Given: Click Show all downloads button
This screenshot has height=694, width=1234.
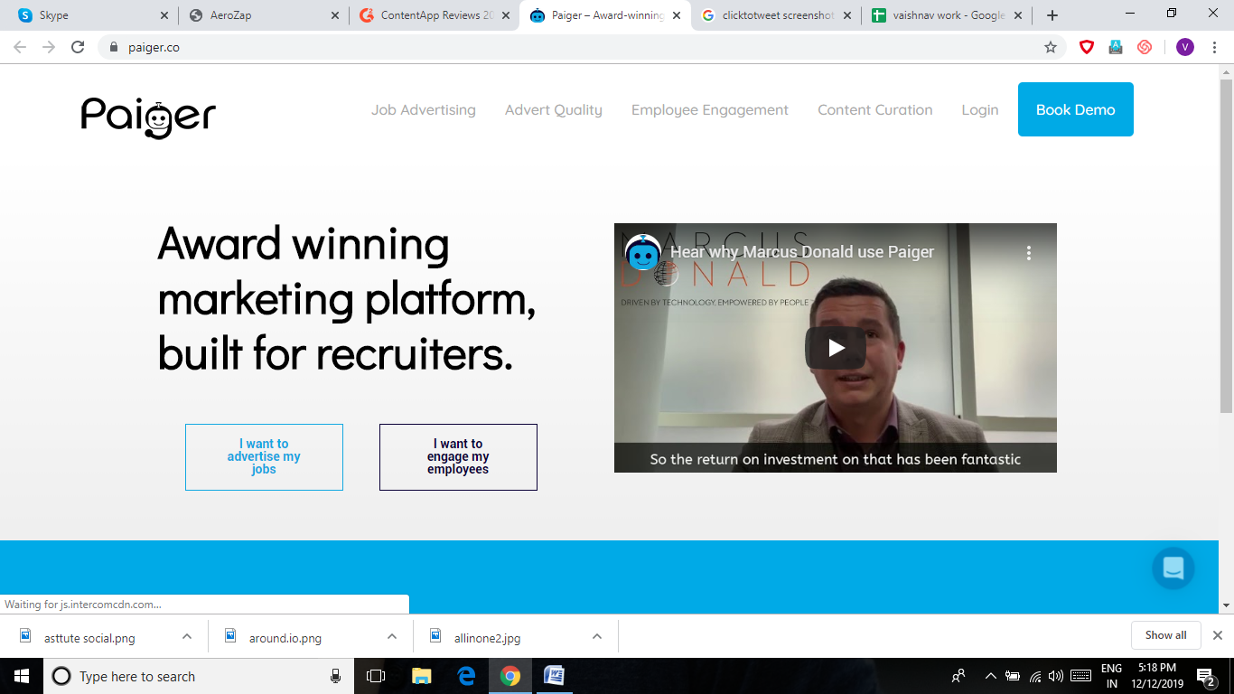Looking at the screenshot, I should tap(1165, 635).
